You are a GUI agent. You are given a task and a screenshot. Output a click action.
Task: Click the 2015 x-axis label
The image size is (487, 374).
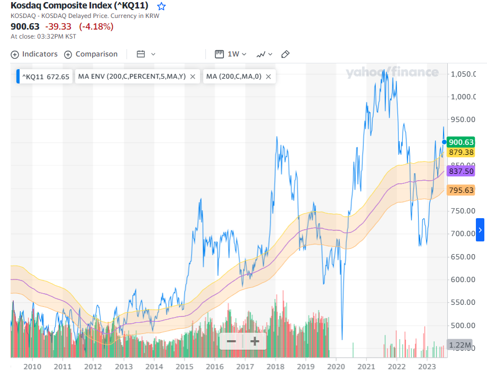(185, 367)
